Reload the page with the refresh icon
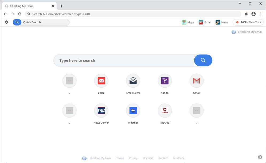 pyautogui.click(x=20, y=14)
